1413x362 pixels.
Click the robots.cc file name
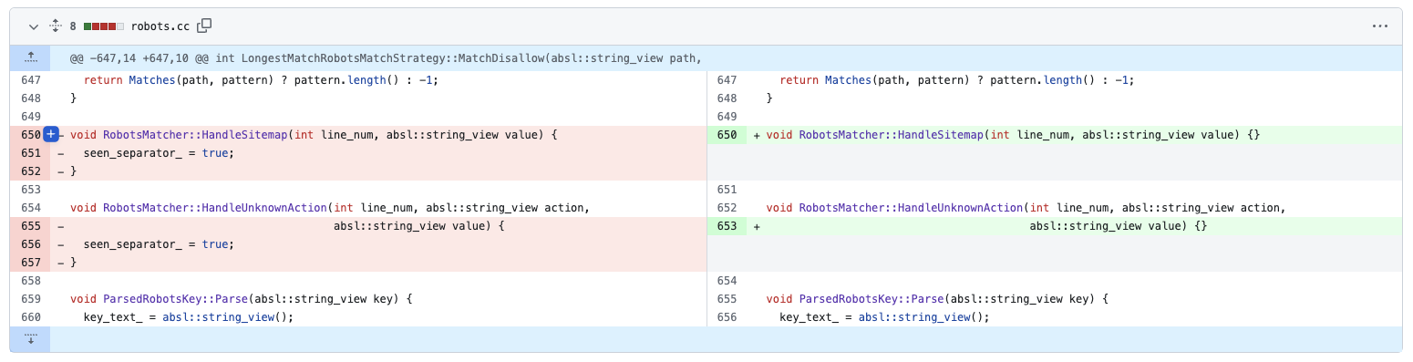tap(161, 26)
